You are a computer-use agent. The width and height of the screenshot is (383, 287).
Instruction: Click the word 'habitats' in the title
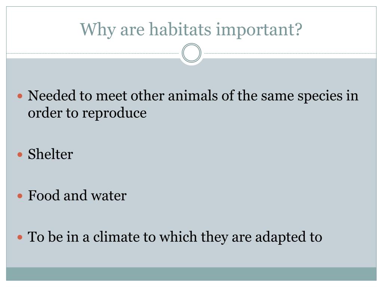[180, 29]
